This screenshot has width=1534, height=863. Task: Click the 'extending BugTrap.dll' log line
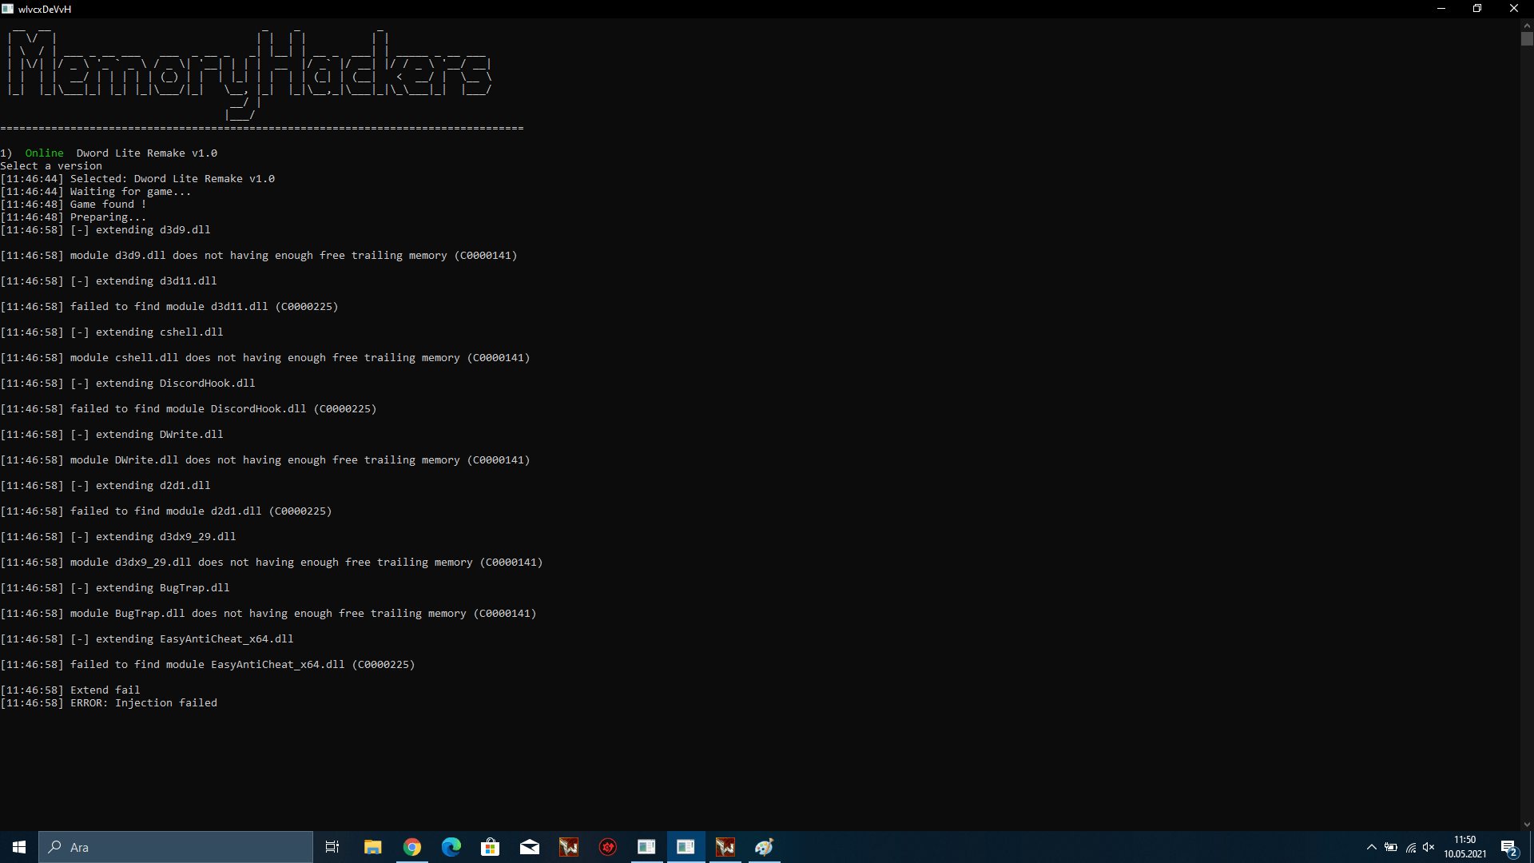pyautogui.click(x=115, y=587)
